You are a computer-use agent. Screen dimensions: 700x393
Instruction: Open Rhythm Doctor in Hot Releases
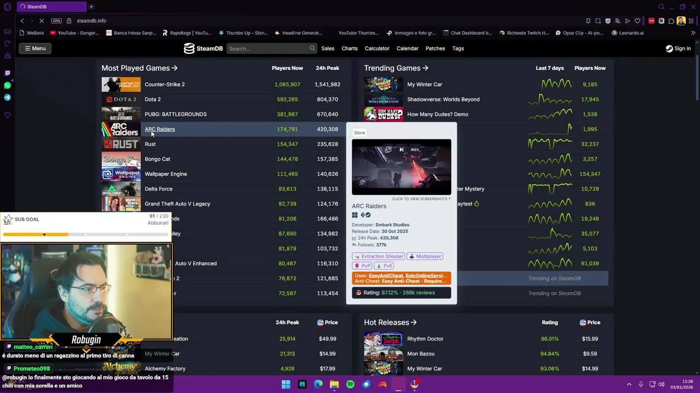click(x=425, y=339)
